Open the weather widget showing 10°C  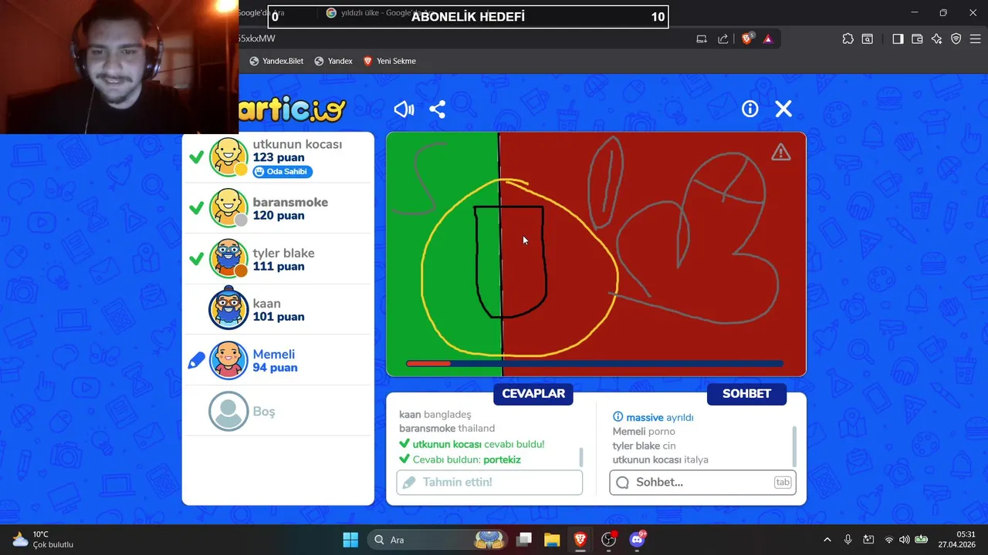(42, 540)
